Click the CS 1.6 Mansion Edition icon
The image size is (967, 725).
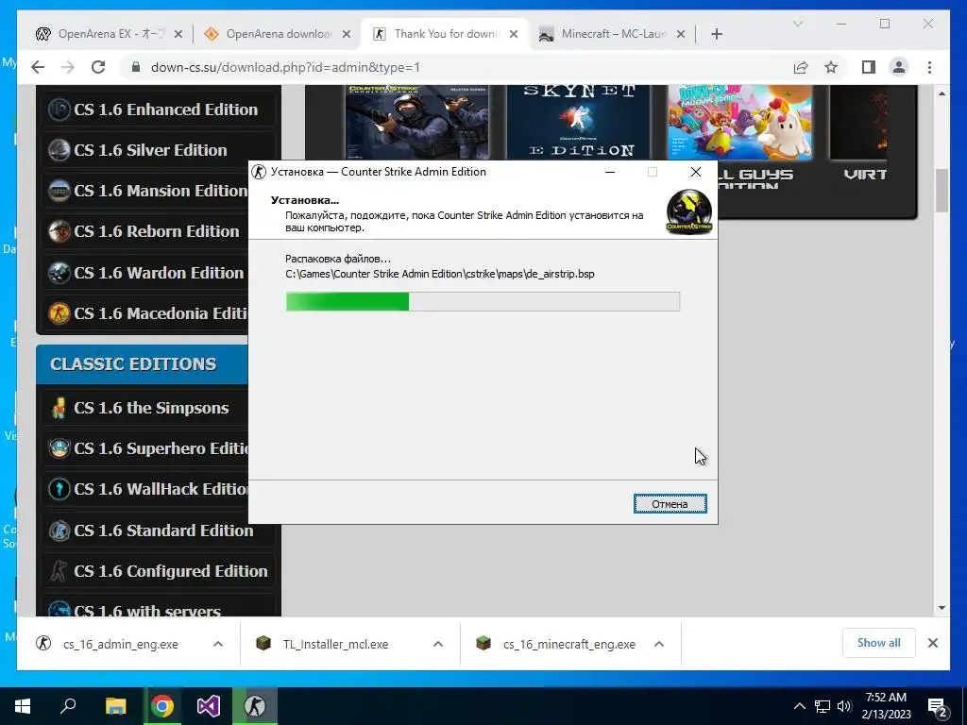[59, 191]
